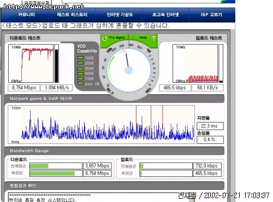Image resolution: width=273 pixels, height=202 pixels.
Task: Click the download 측정값 bandwidth bar
Action: tap(56, 173)
